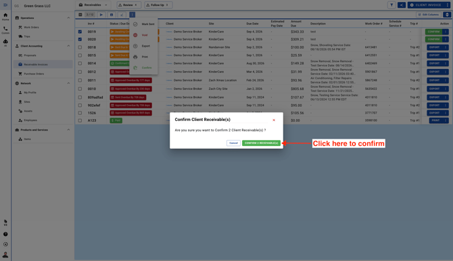
Task: Collapse the Products and Services section
Action: point(68,130)
